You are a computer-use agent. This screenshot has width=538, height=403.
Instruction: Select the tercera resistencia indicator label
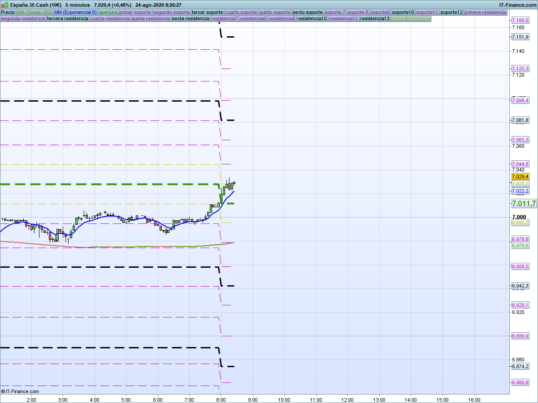coord(67,19)
